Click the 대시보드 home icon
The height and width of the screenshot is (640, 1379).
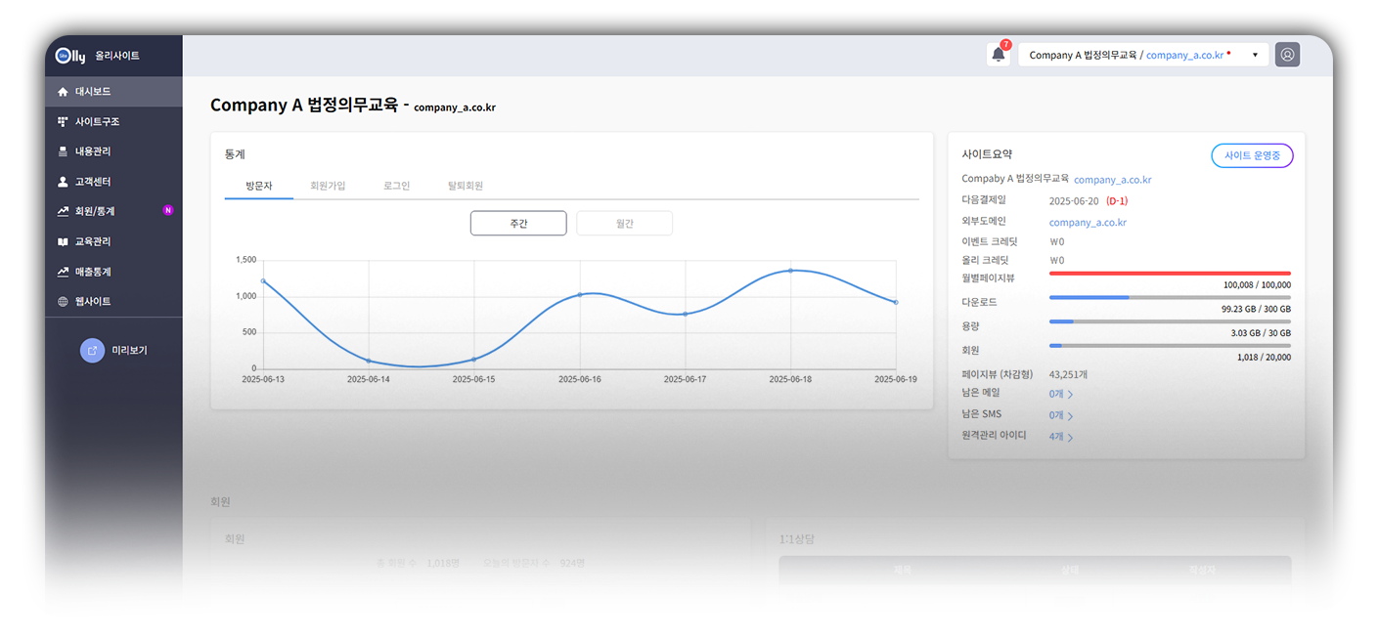pos(64,92)
